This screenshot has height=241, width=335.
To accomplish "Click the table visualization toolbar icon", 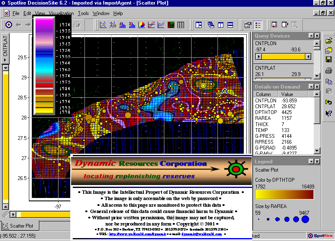I will [x=181, y=25].
